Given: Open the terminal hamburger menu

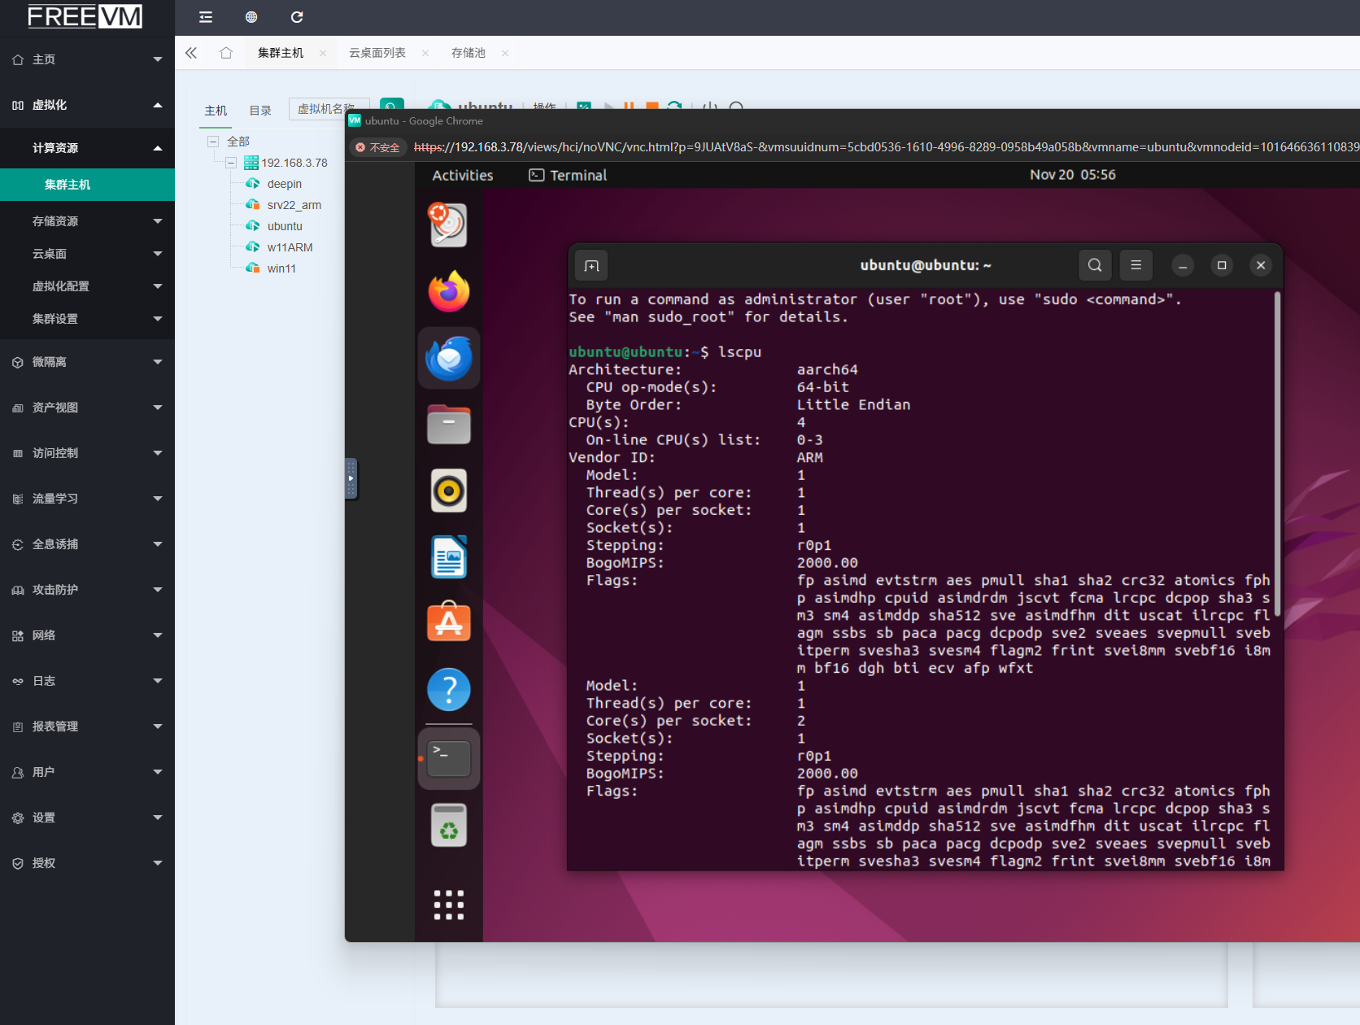Looking at the screenshot, I should point(1136,265).
